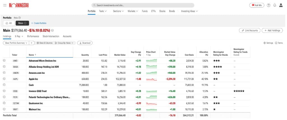Viewport: 287px width, 120px height.
Task: Expand the Investing Ideas menu
Action: pyautogui.click(x=189, y=11)
